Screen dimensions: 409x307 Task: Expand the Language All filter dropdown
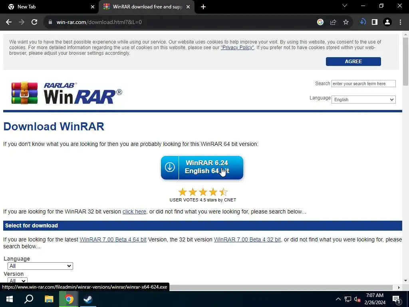[x=40, y=266]
